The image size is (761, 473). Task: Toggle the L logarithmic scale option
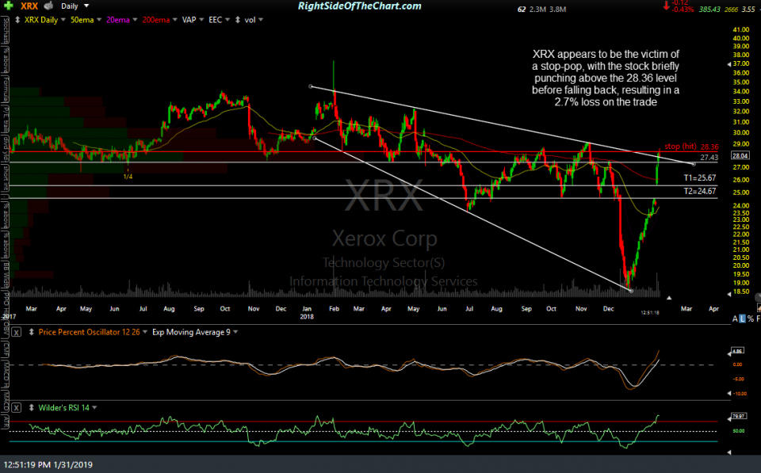pos(742,319)
